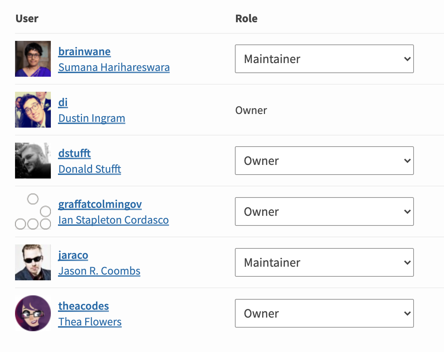This screenshot has height=352, width=444.
Task: Open jaraco's Maintainer role dropdown
Action: [324, 262]
